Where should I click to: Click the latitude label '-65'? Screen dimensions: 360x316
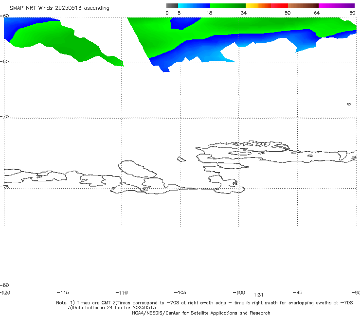pos(4,62)
